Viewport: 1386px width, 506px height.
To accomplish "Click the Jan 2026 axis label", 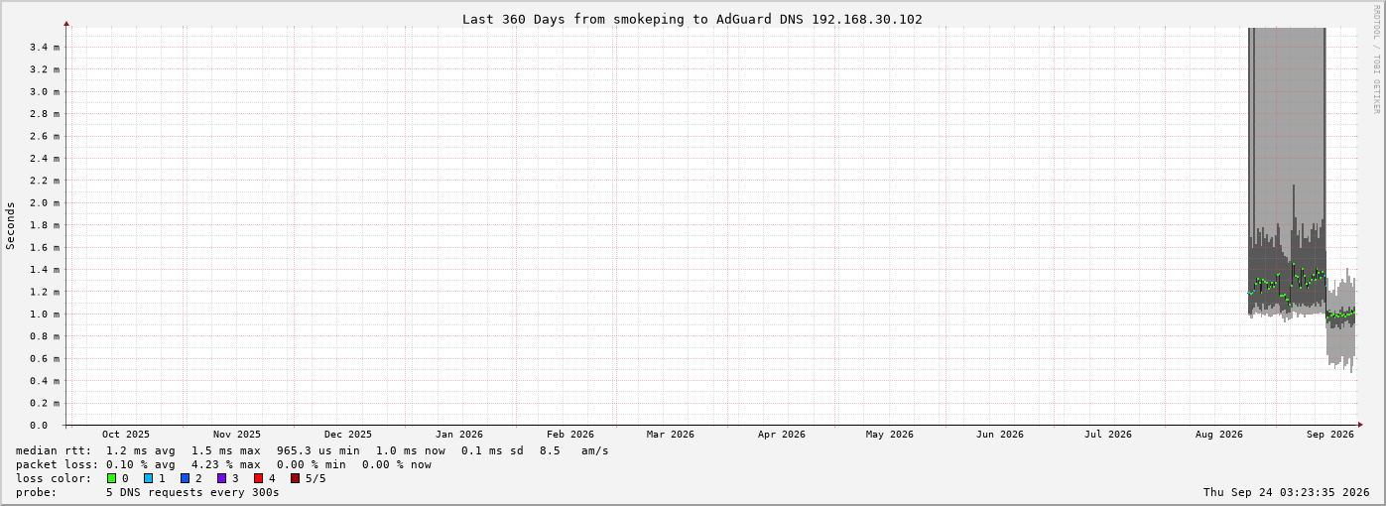I will coord(459,434).
